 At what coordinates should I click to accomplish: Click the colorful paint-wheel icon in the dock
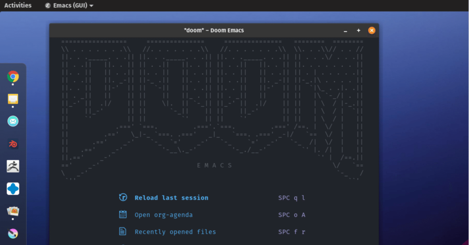point(13,233)
